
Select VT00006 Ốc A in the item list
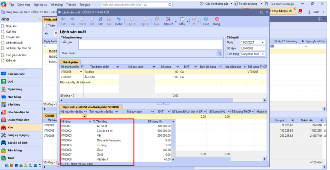pyautogui.click(x=116, y=150)
